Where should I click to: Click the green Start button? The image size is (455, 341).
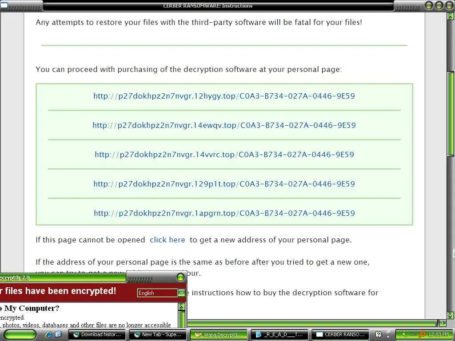pyautogui.click(x=20, y=335)
